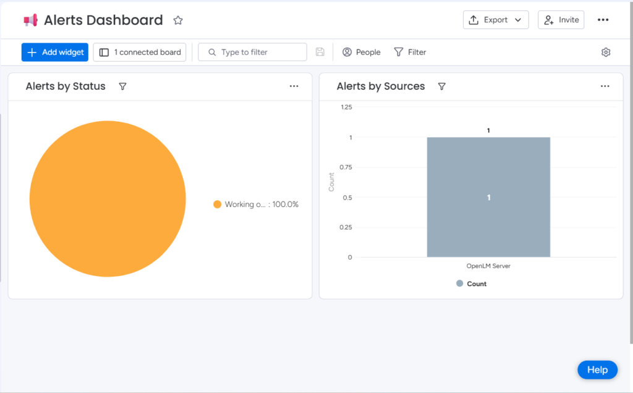Open dashboard settings gear
The height and width of the screenshot is (393, 633).
[x=606, y=53]
